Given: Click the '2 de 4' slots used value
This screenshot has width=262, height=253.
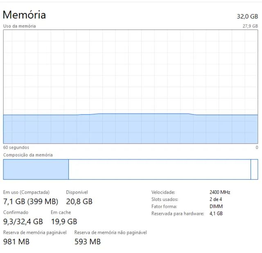Looking at the screenshot, I should [215, 199].
